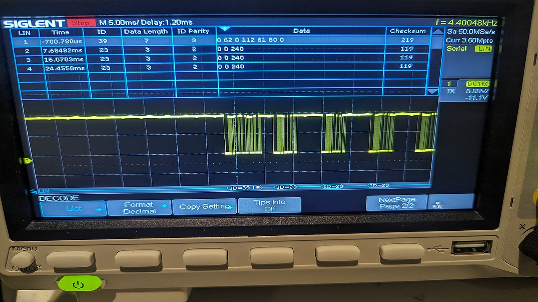Select the row with time -700.780us
Image resolution: width=538 pixels, height=302 pixels.
(220, 41)
